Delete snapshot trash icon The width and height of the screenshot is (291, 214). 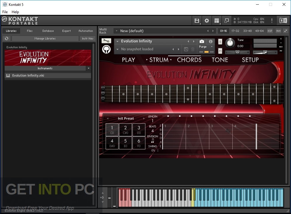193,49
